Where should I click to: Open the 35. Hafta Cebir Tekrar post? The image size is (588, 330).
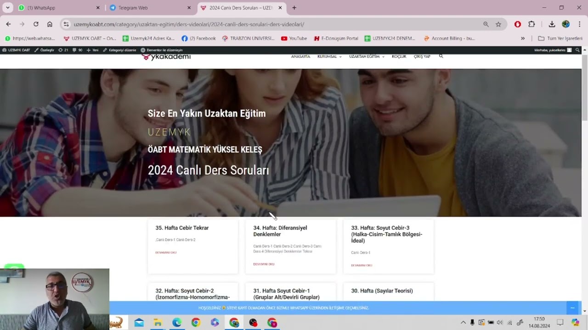point(182,228)
